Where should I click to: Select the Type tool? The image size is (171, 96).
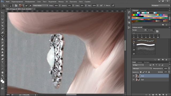(2, 62)
